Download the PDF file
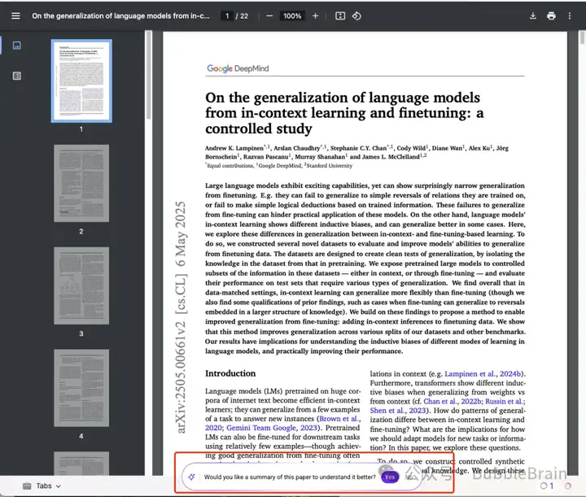Viewport: 586px width, 497px height. click(x=533, y=15)
